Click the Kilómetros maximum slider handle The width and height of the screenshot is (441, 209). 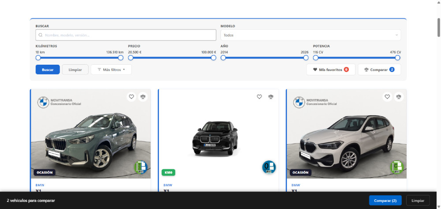point(121,58)
